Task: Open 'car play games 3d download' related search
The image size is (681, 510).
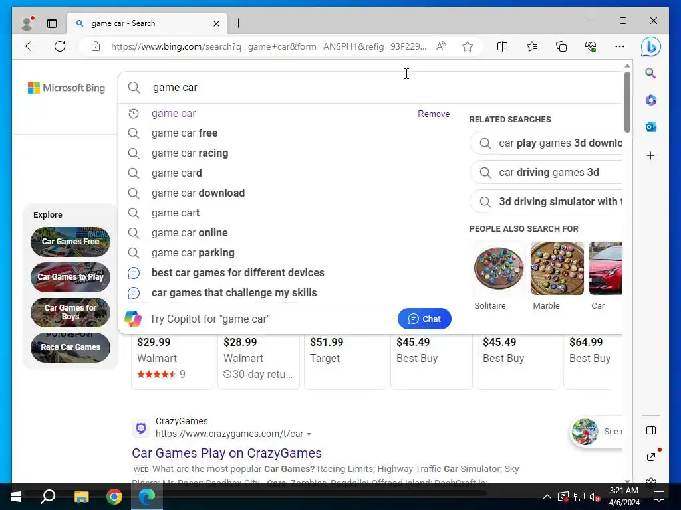Action: click(547, 143)
